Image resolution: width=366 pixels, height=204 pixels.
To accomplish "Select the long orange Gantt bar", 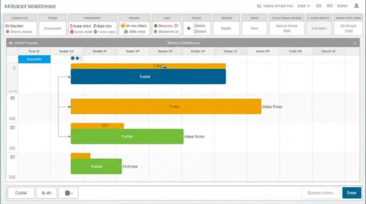I will (x=166, y=106).
